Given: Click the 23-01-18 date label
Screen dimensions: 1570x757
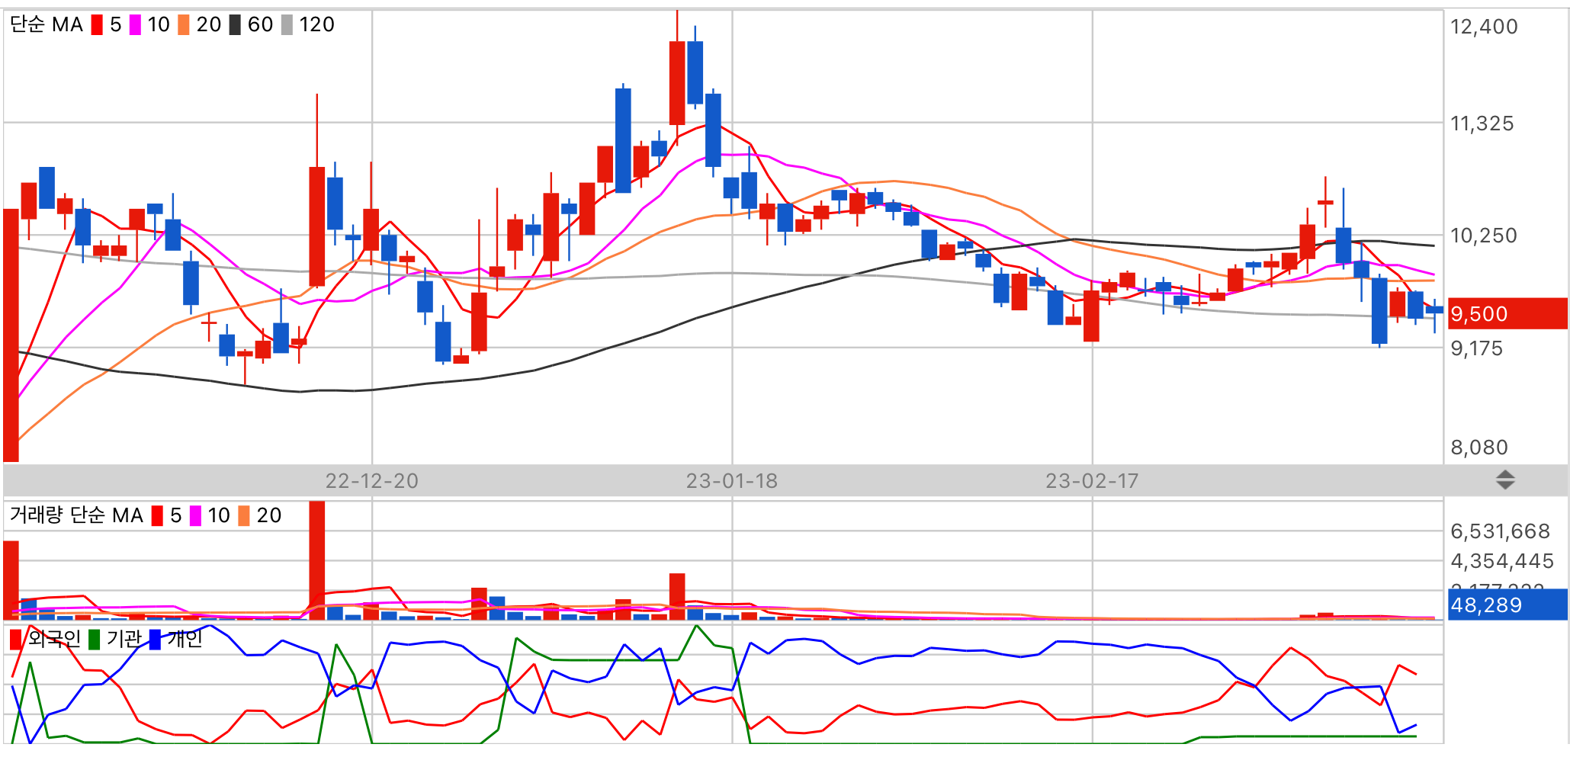Looking at the screenshot, I should 732,481.
